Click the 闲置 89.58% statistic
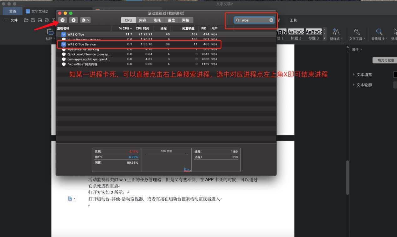Screen dimensions: 397x237 point(116,162)
